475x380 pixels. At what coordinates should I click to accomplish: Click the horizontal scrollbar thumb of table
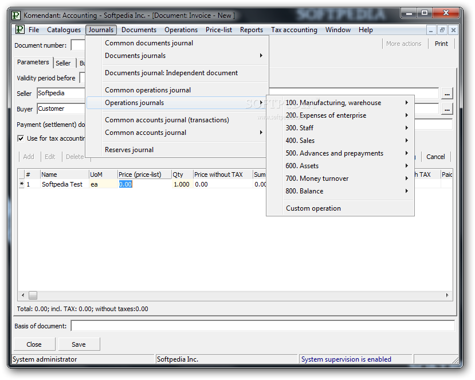33,295
